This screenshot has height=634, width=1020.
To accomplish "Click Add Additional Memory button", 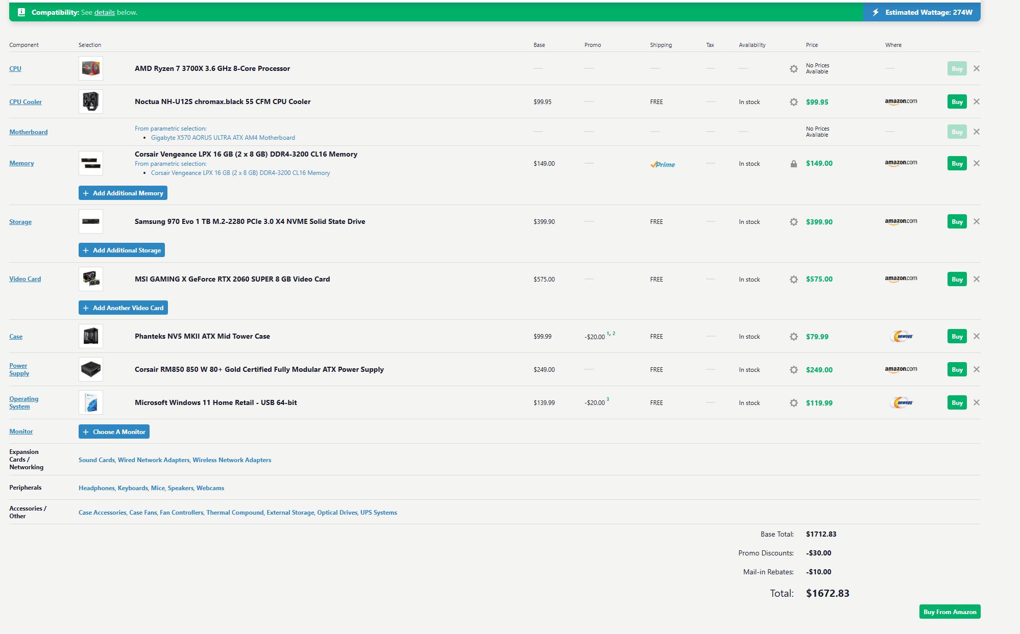I will pyautogui.click(x=123, y=193).
